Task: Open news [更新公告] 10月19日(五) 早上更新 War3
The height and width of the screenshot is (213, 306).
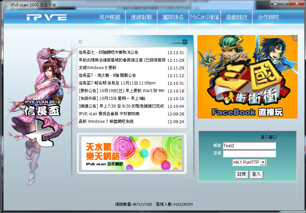Action: [122, 91]
